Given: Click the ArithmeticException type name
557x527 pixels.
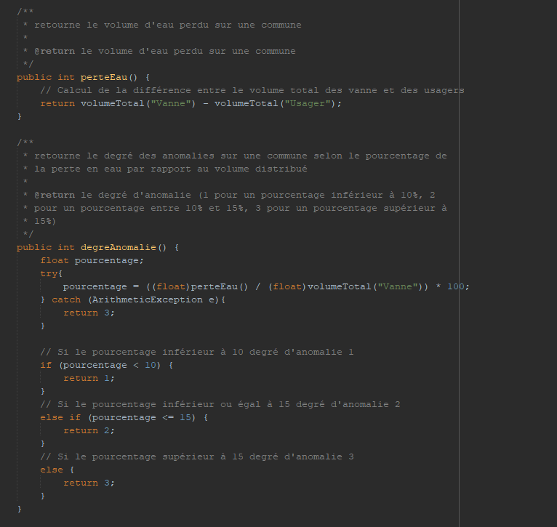Looking at the screenshot, I should (148, 299).
